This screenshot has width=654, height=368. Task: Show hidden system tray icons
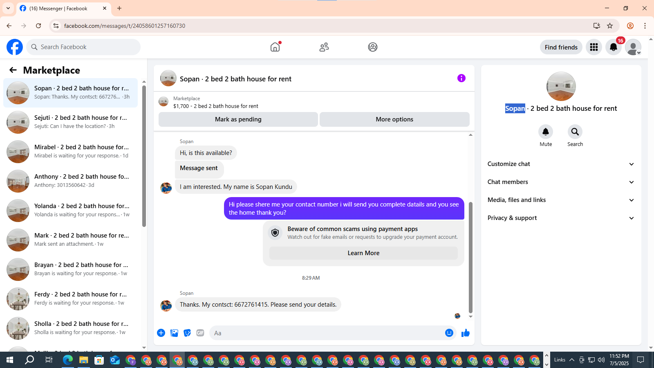click(572, 360)
